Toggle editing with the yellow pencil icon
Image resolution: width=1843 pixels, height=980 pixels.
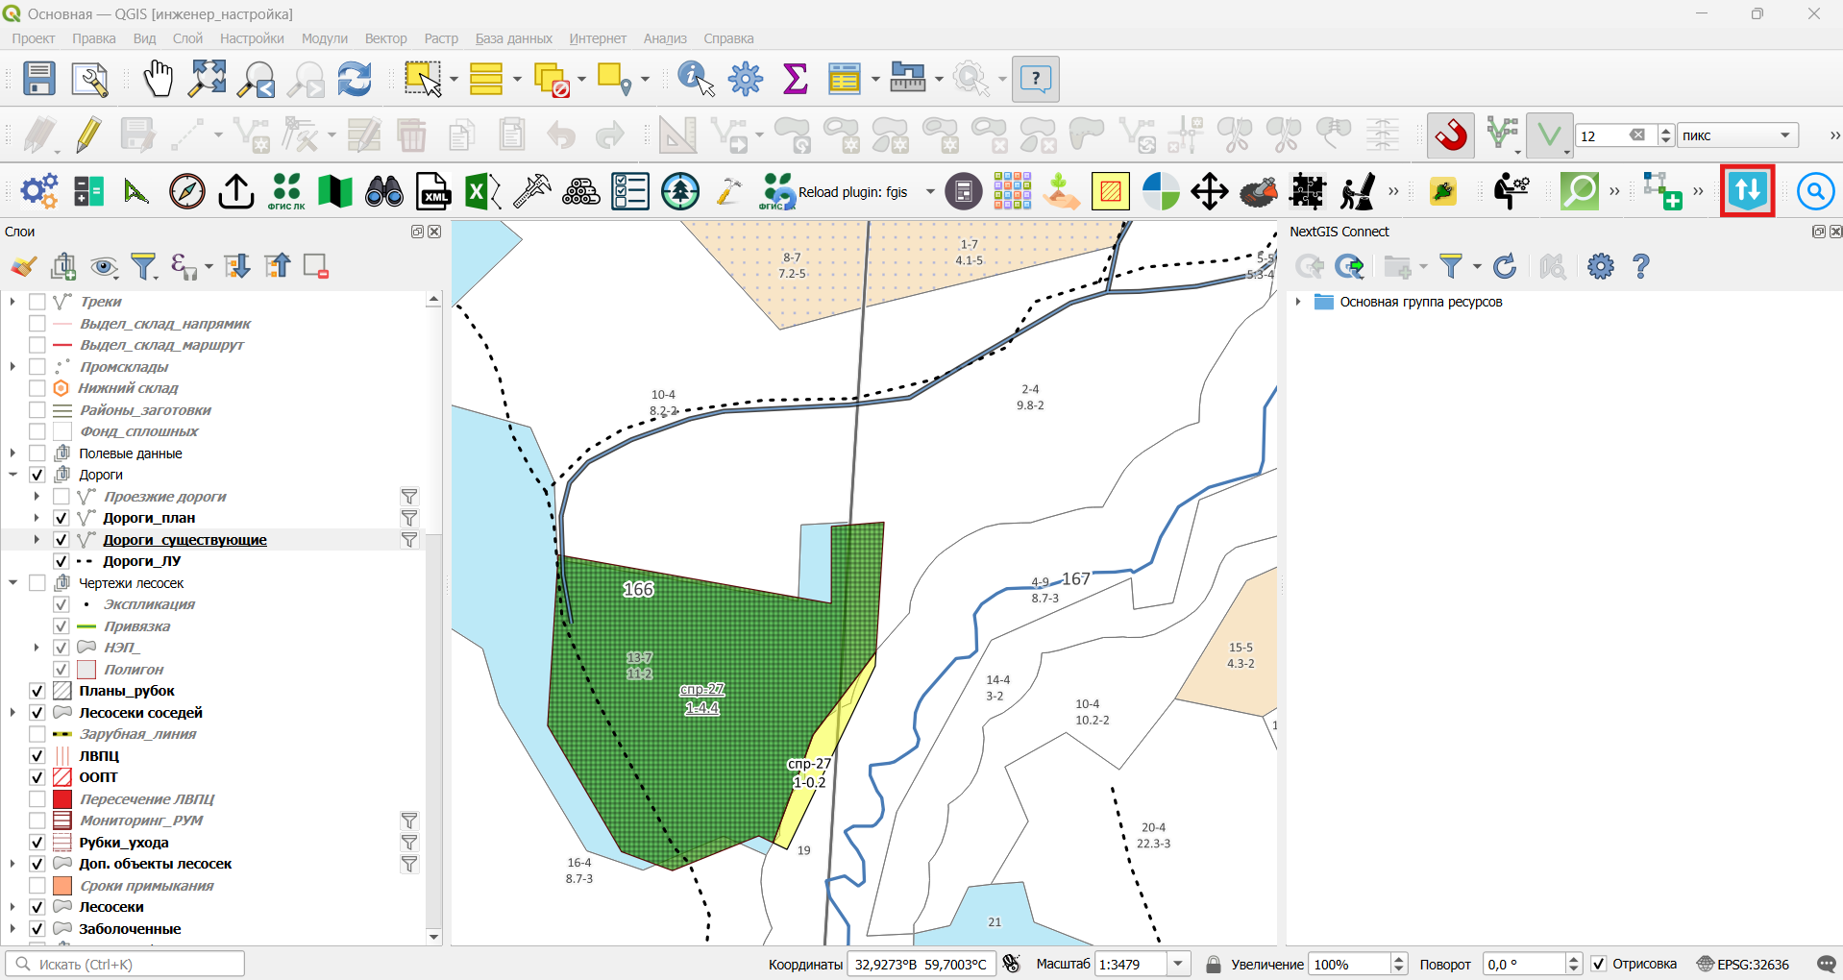pyautogui.click(x=88, y=135)
